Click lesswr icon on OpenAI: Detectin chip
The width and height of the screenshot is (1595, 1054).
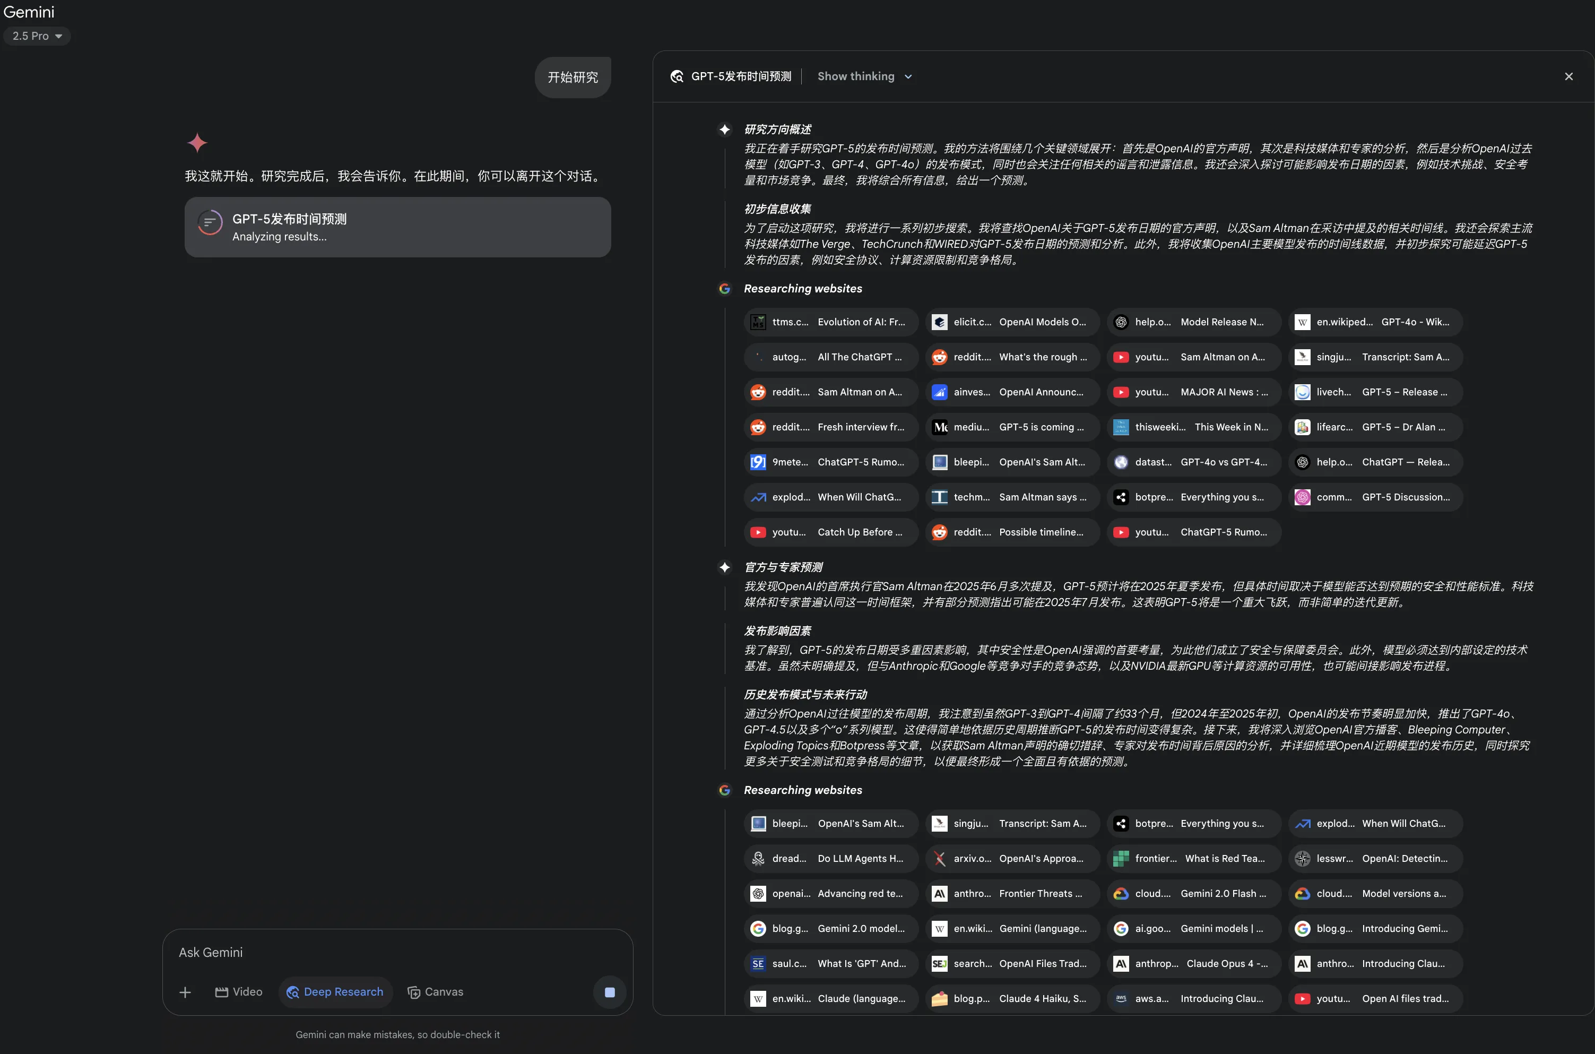[1302, 858]
